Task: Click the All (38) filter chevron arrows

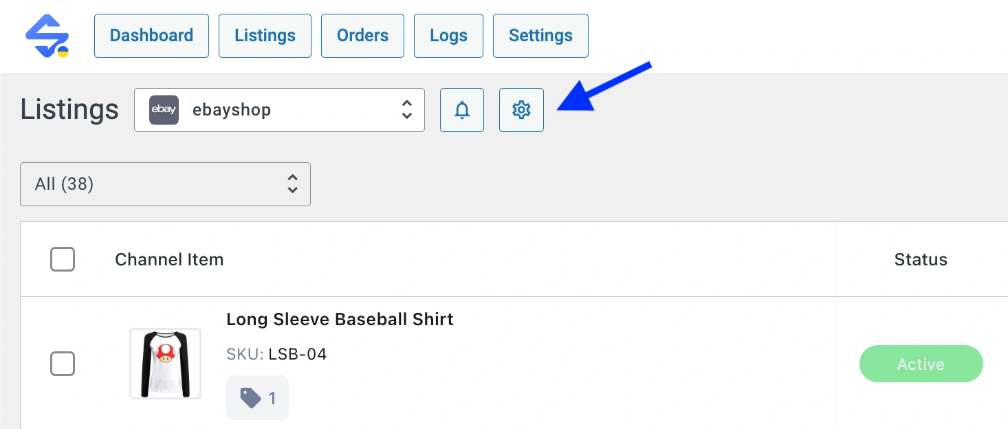Action: tap(293, 184)
